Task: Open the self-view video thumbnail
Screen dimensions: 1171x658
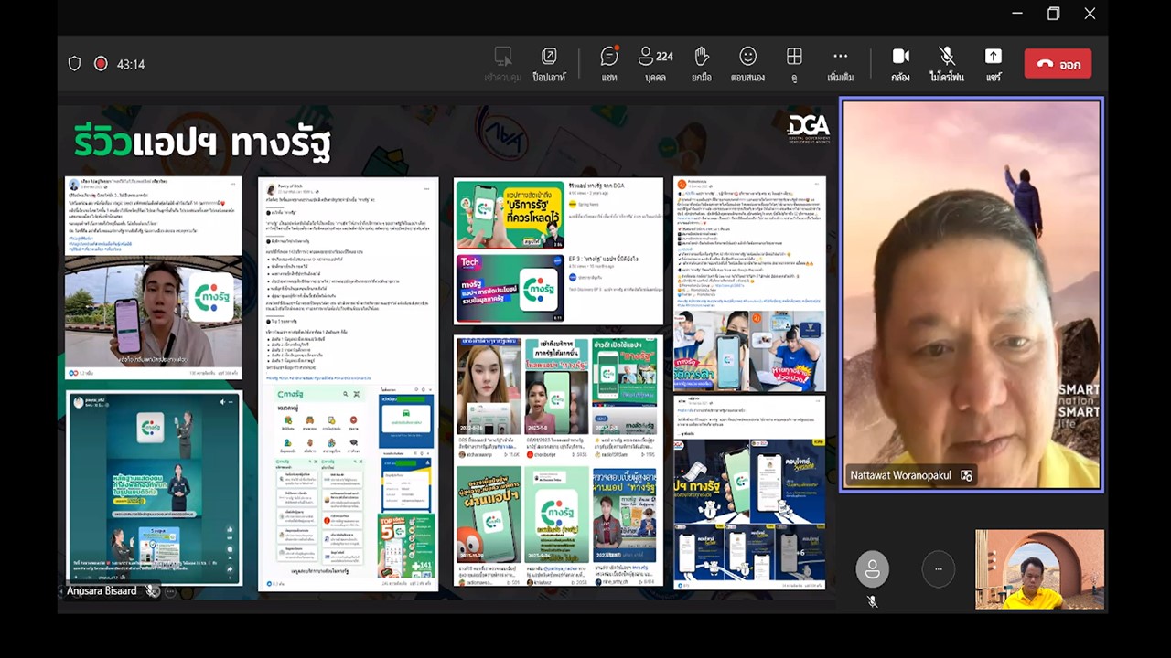Action: 1039,568
